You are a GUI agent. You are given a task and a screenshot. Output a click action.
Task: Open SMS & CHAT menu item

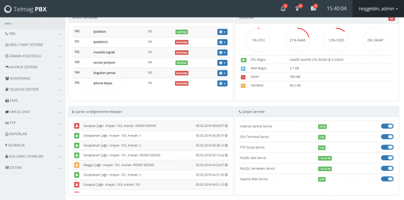click(33, 112)
